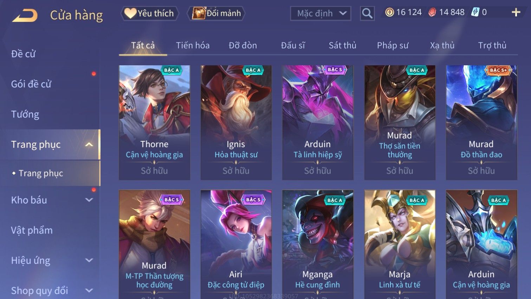531x299 pixels.
Task: Open Yêu thích heart favorites
Action: (150, 13)
